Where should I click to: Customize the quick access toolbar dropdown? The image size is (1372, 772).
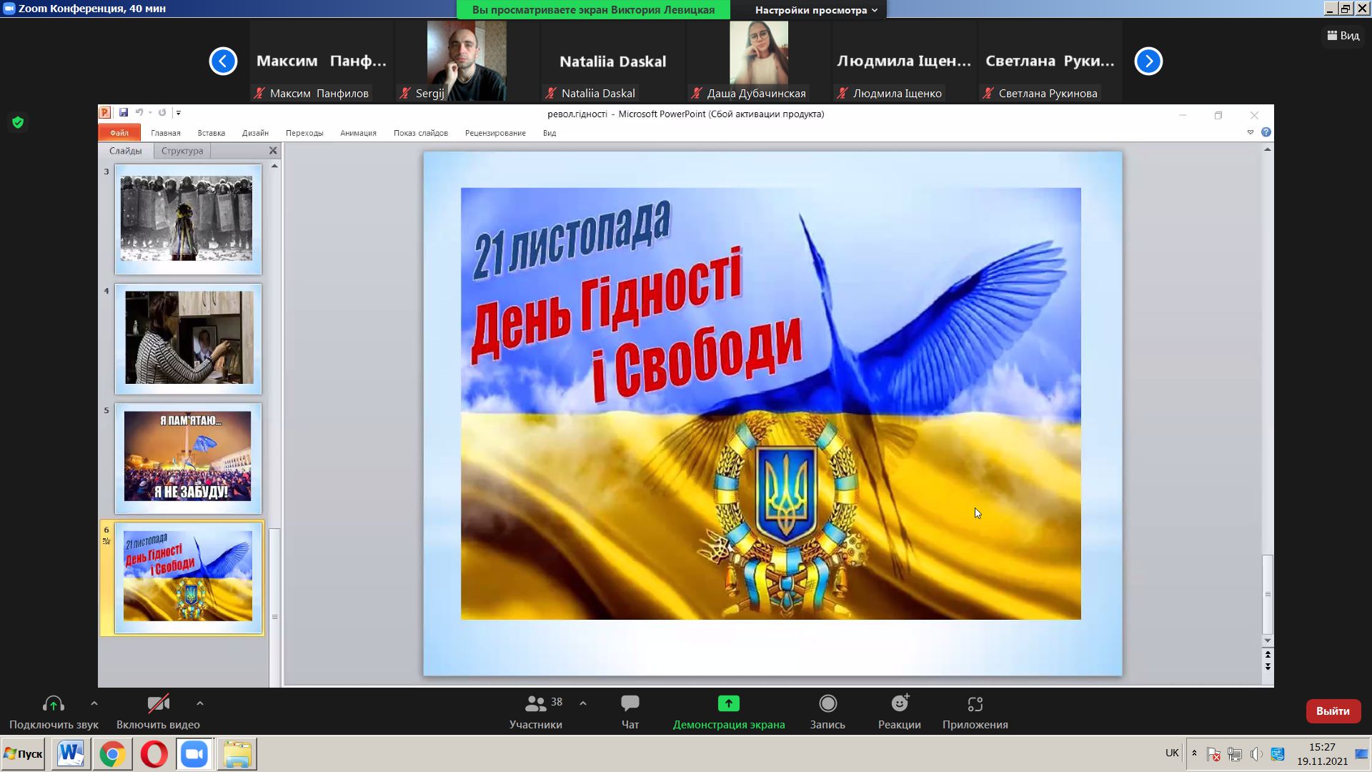click(x=179, y=112)
